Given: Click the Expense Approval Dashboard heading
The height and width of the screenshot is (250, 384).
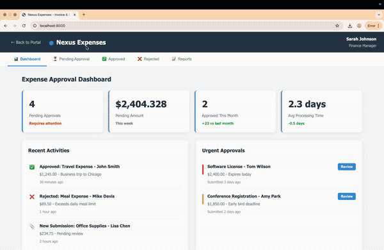Looking at the screenshot, I should tap(67, 79).
